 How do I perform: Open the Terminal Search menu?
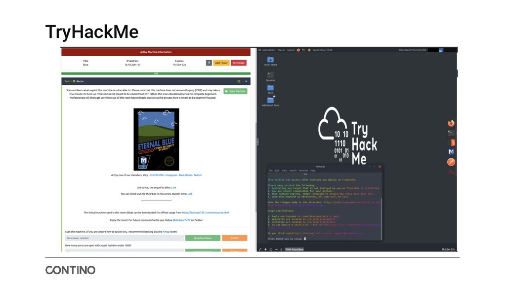(x=293, y=170)
